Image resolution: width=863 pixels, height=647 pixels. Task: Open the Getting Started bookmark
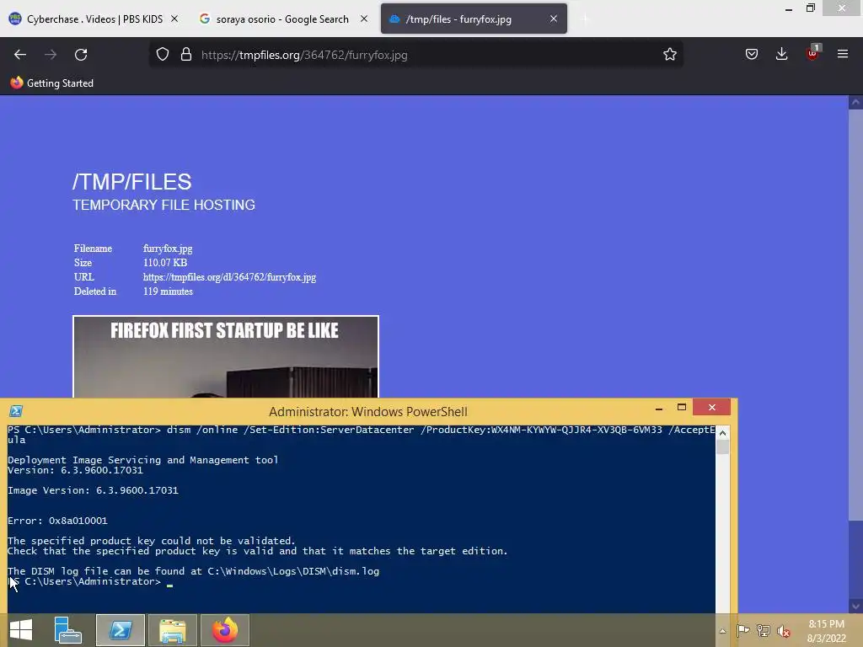pyautogui.click(x=51, y=83)
